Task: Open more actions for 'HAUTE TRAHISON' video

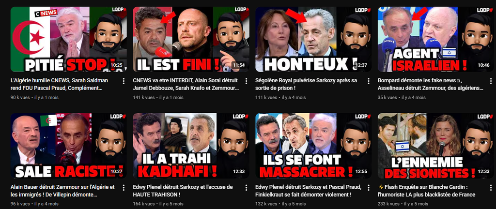Action: [246, 188]
